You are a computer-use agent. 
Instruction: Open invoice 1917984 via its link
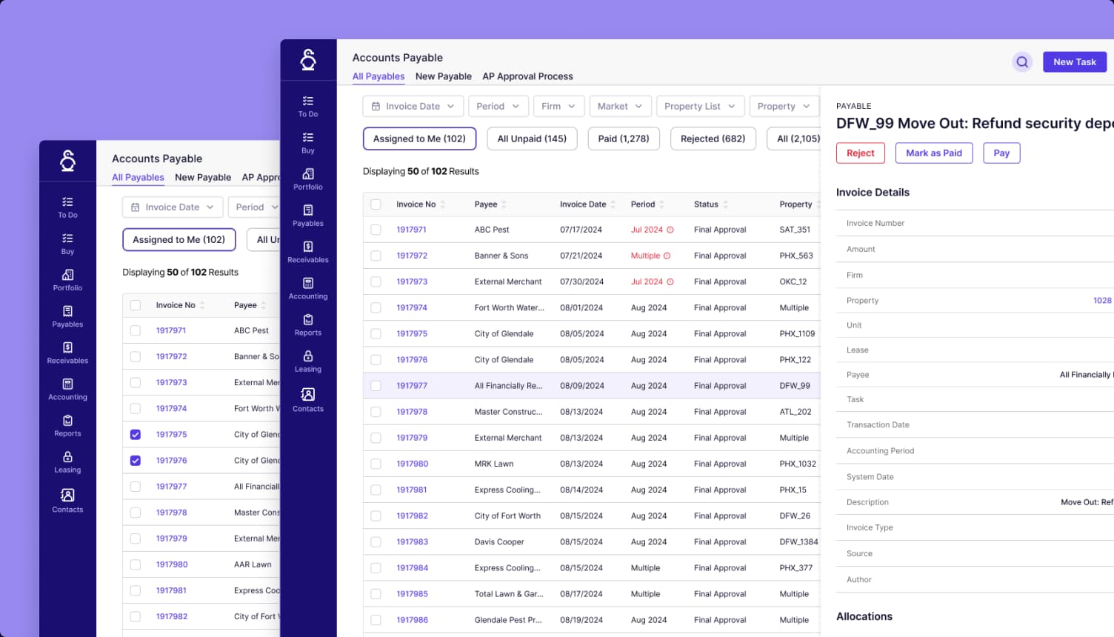[x=412, y=567]
